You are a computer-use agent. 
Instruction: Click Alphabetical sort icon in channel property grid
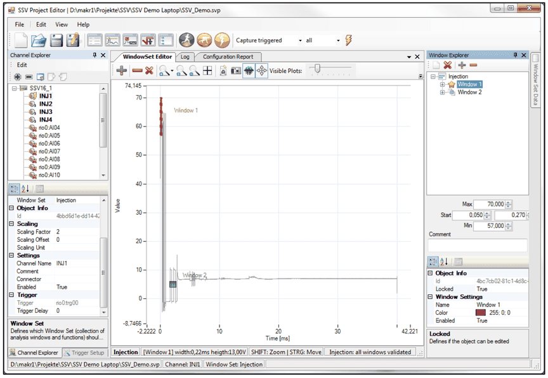click(25, 189)
